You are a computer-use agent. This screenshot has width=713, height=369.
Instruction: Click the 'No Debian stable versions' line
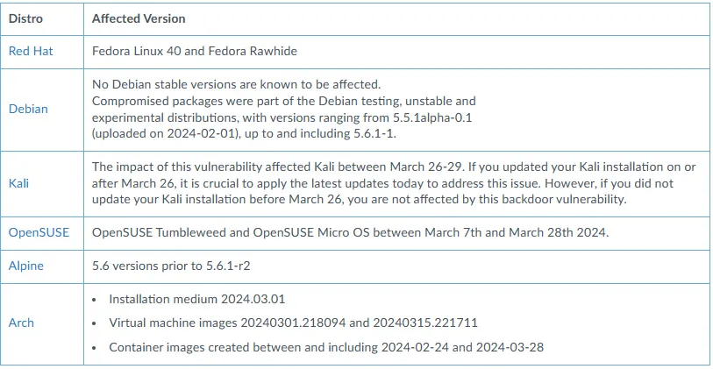tap(236, 85)
